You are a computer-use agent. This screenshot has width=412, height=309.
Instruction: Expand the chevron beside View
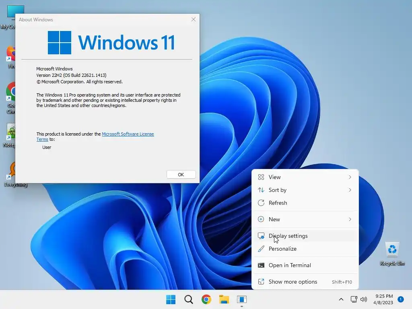[x=350, y=177]
